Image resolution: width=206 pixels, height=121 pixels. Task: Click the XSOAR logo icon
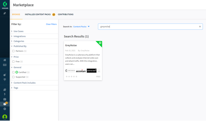point(5,5)
